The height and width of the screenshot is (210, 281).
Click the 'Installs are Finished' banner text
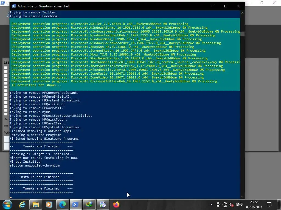(39, 177)
